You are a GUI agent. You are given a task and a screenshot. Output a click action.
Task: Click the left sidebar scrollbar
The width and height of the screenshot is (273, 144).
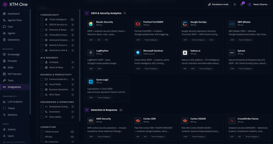tap(30, 62)
